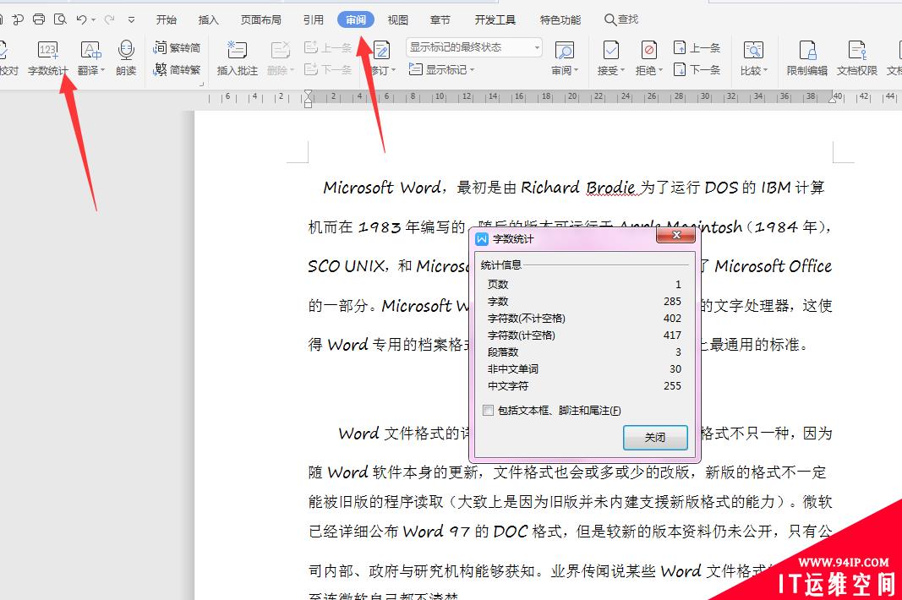Click the undo icon
The height and width of the screenshot is (600, 902).
[82, 19]
